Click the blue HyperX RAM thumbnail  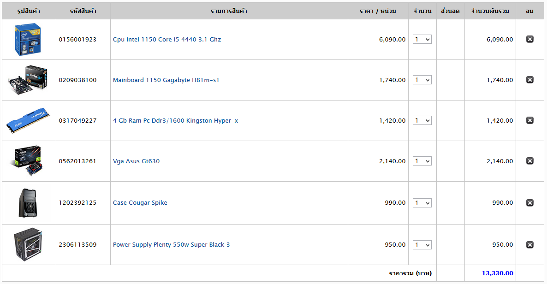point(29,121)
